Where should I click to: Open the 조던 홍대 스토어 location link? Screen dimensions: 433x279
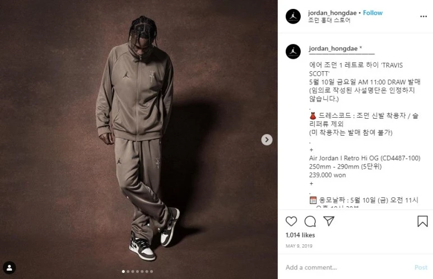pyautogui.click(x=329, y=20)
